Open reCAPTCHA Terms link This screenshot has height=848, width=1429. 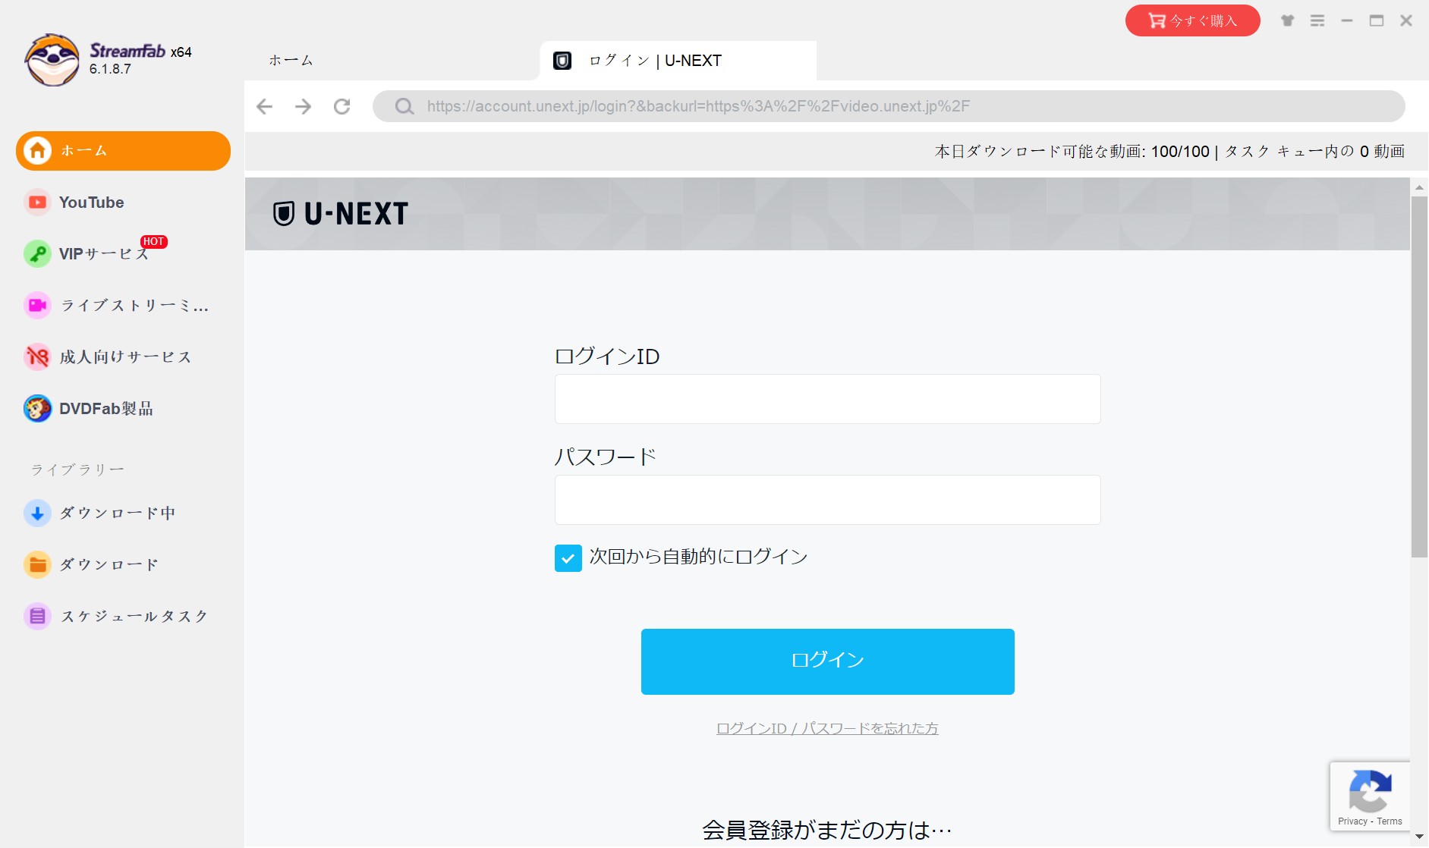tap(1390, 821)
